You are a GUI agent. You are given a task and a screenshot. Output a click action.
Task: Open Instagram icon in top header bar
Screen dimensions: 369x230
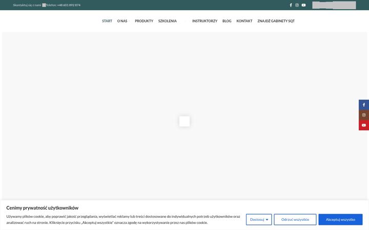297,5
